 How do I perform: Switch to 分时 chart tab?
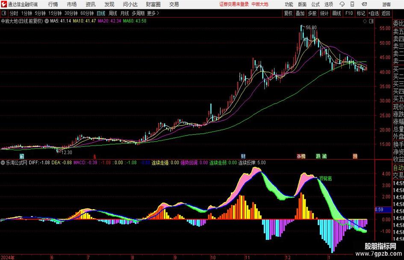pos(14,13)
